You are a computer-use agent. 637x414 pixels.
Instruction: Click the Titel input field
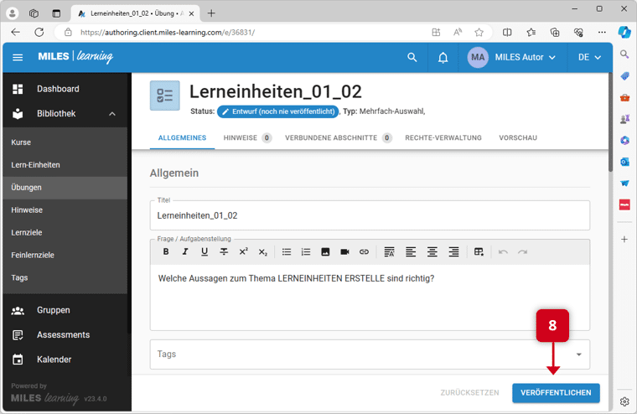370,215
